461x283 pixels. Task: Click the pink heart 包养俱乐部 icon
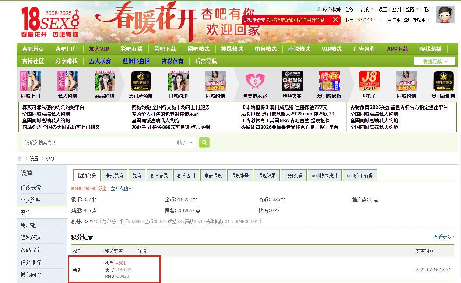[x=255, y=81]
